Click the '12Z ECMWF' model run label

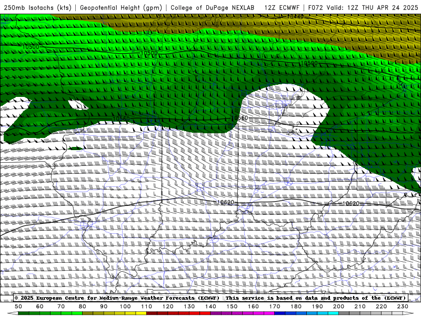pyautogui.click(x=282, y=8)
